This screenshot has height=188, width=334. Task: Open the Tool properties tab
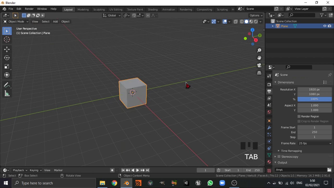269,76
